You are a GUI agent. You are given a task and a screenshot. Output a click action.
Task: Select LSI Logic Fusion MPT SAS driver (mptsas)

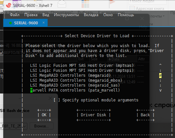point(82,65)
